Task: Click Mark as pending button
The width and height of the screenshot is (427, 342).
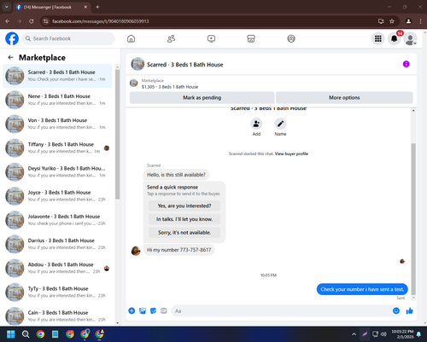Action: click(x=202, y=97)
